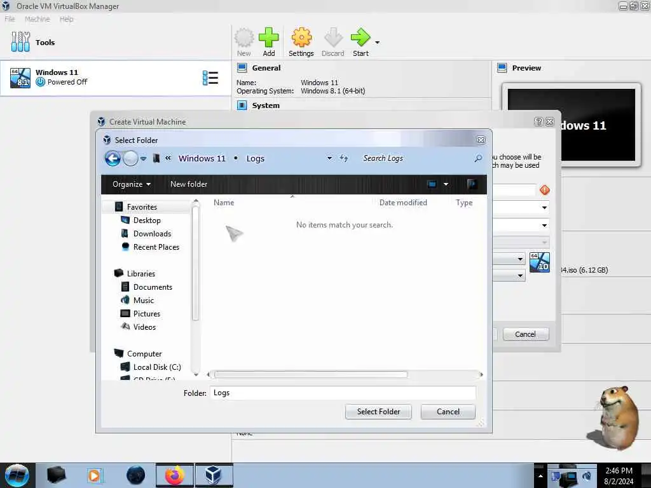Screen dimensions: 651x488
Task: Select Libraries in the navigation pane
Action: [x=140, y=273]
